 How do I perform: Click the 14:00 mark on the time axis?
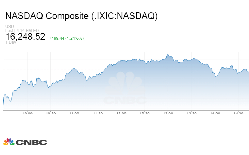pyautogui.click(x=215, y=113)
